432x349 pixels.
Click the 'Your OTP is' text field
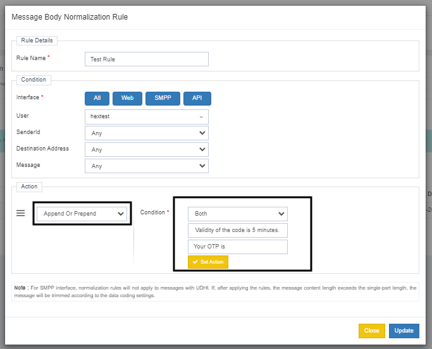[237, 247]
